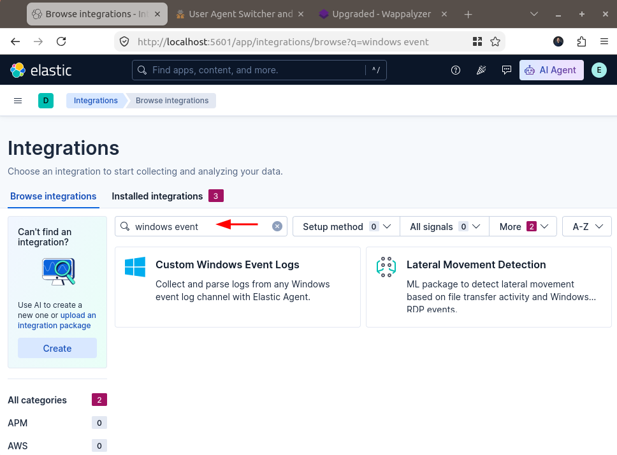Select the All categories filter

click(57, 400)
